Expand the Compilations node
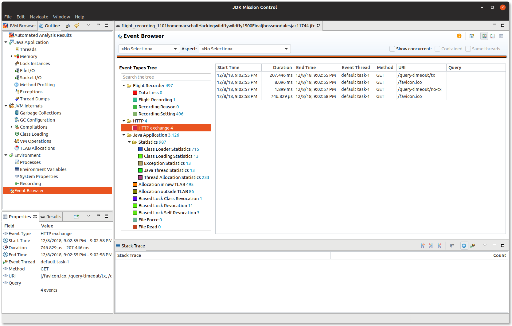The width and height of the screenshot is (512, 326). point(11,127)
